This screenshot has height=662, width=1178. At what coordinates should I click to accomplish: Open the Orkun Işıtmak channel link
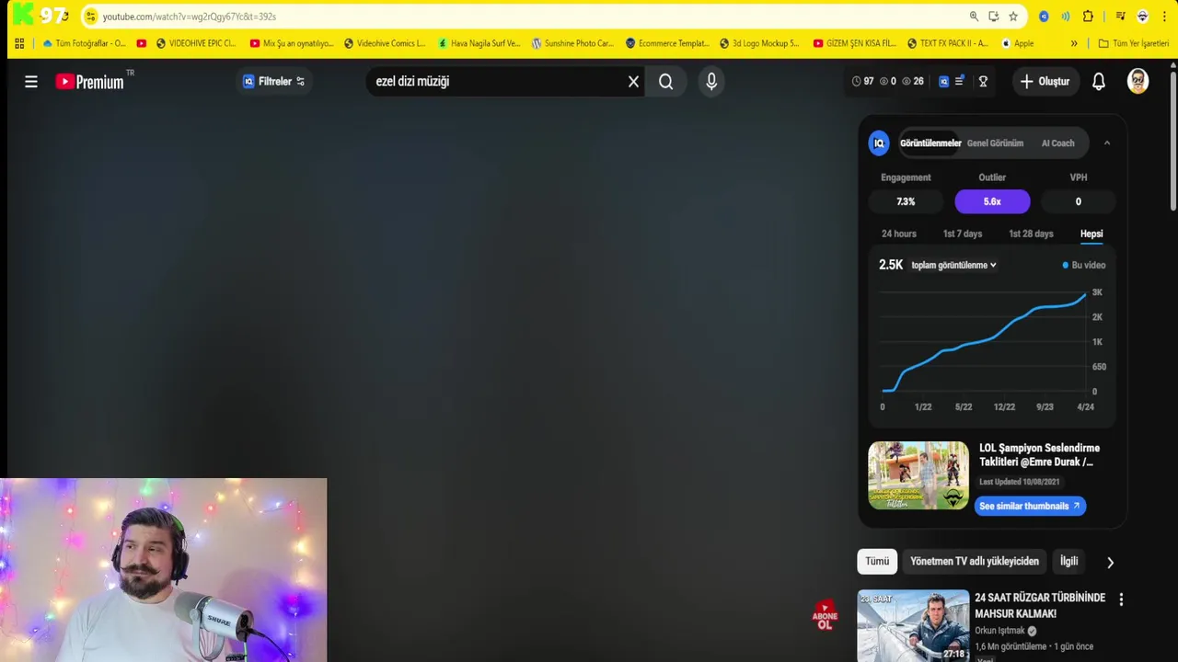(x=999, y=631)
